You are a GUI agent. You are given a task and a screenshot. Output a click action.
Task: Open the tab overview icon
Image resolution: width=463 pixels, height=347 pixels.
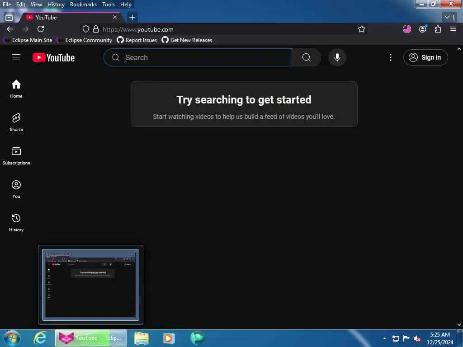(x=9, y=18)
